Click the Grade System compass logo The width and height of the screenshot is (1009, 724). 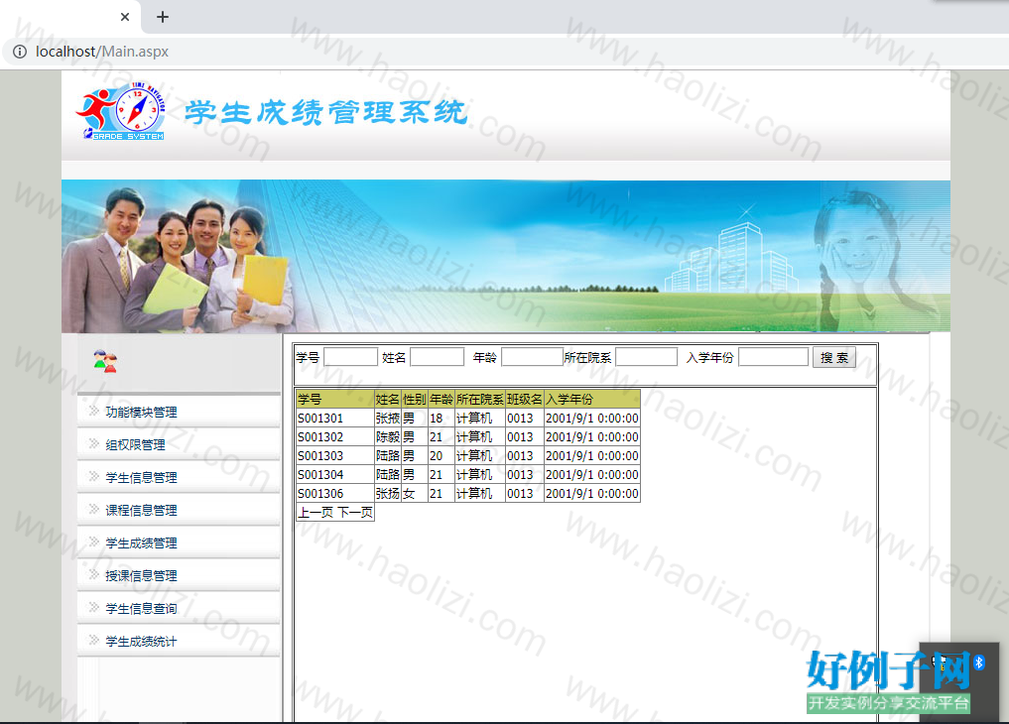click(122, 111)
